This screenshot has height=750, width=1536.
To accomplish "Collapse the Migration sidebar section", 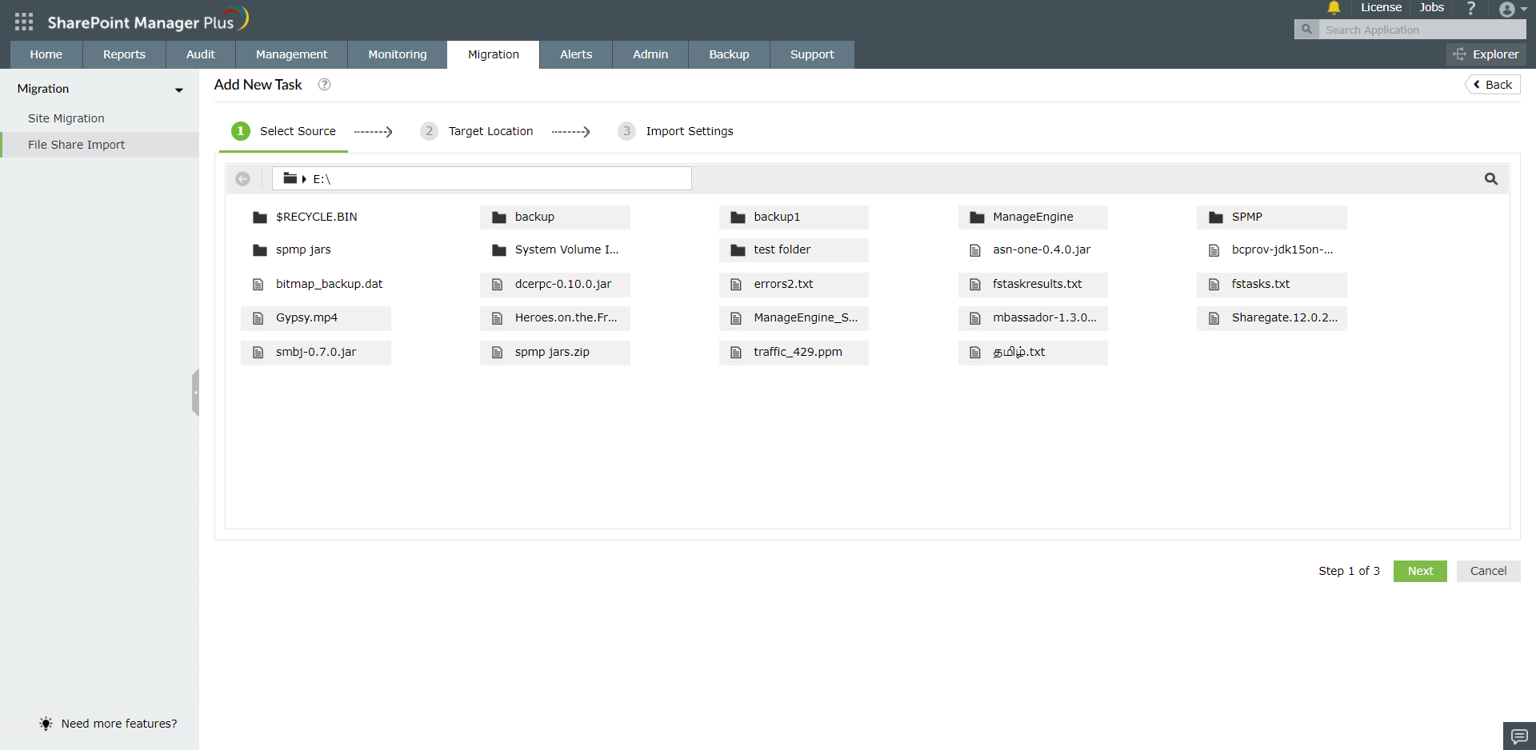I will (x=179, y=90).
